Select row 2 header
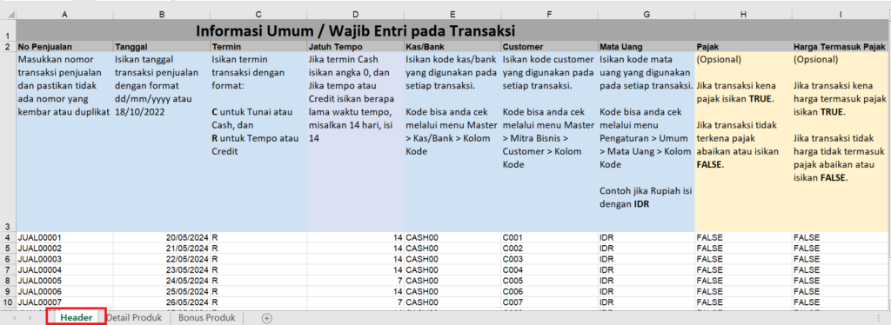This screenshot has height=325, width=891. tap(8, 47)
